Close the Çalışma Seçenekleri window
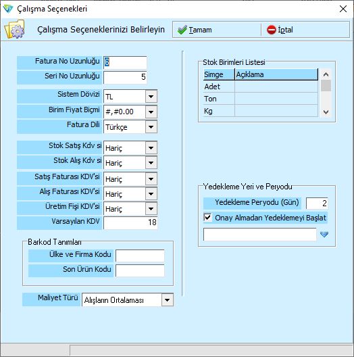Screen dimensions: 354x357 pyautogui.click(x=343, y=9)
